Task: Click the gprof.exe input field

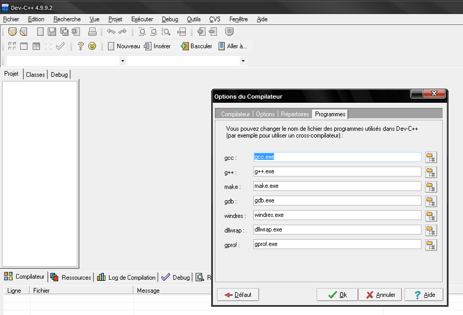Action: (337, 244)
